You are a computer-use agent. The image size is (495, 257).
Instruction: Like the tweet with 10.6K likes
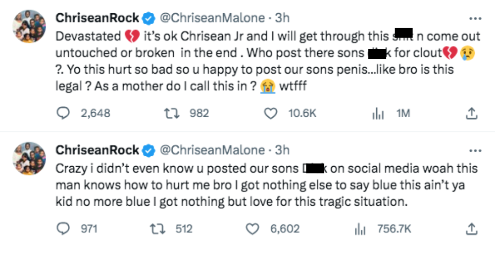pos(271,113)
